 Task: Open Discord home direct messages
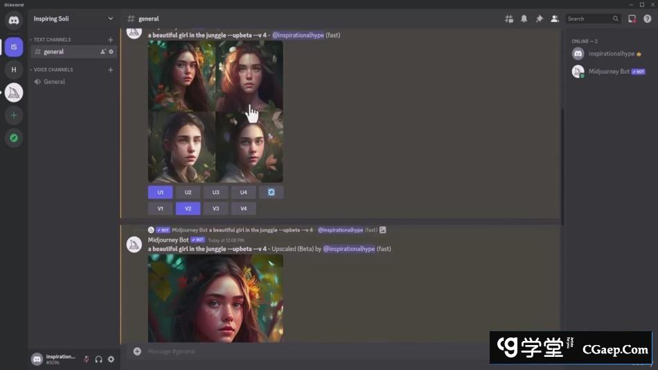pyautogui.click(x=14, y=20)
